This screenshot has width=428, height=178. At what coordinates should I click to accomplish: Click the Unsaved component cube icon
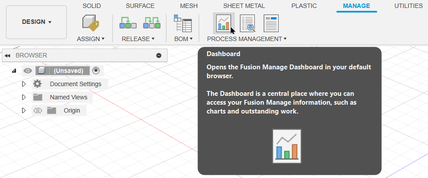[x=41, y=71]
